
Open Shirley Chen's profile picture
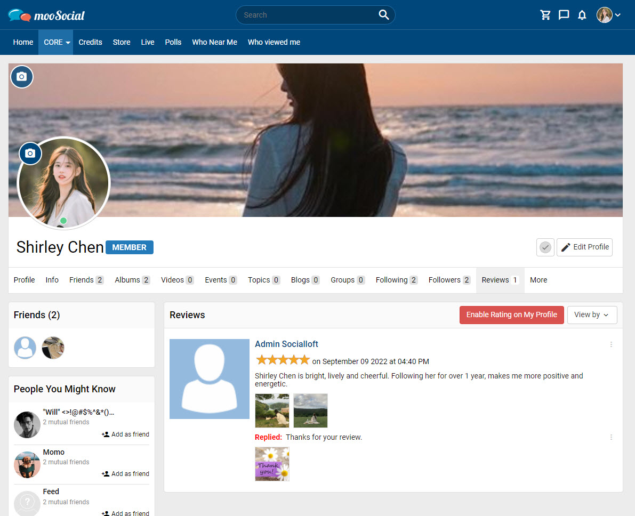(x=63, y=183)
